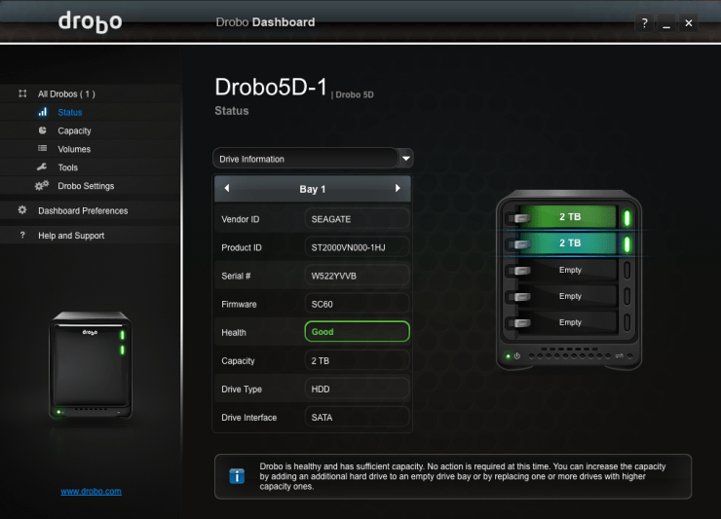The width and height of the screenshot is (721, 519).
Task: Click the blue info icon
Action: pyautogui.click(x=237, y=476)
